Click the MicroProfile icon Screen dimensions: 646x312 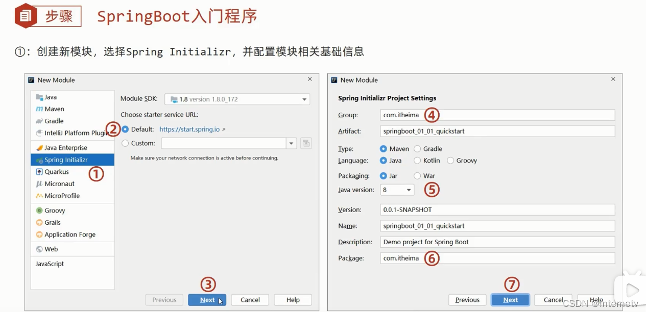(x=39, y=196)
